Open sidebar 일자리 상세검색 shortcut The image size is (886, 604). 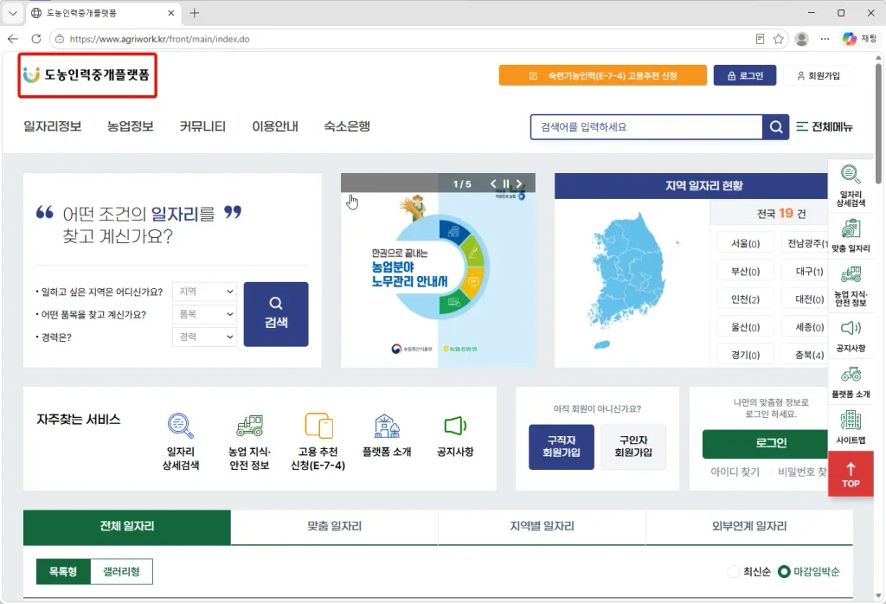point(851,185)
